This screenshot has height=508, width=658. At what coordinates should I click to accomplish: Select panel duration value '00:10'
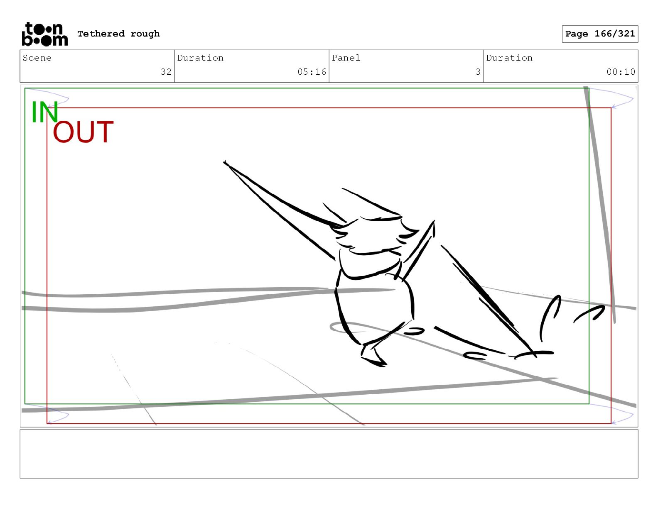click(621, 72)
